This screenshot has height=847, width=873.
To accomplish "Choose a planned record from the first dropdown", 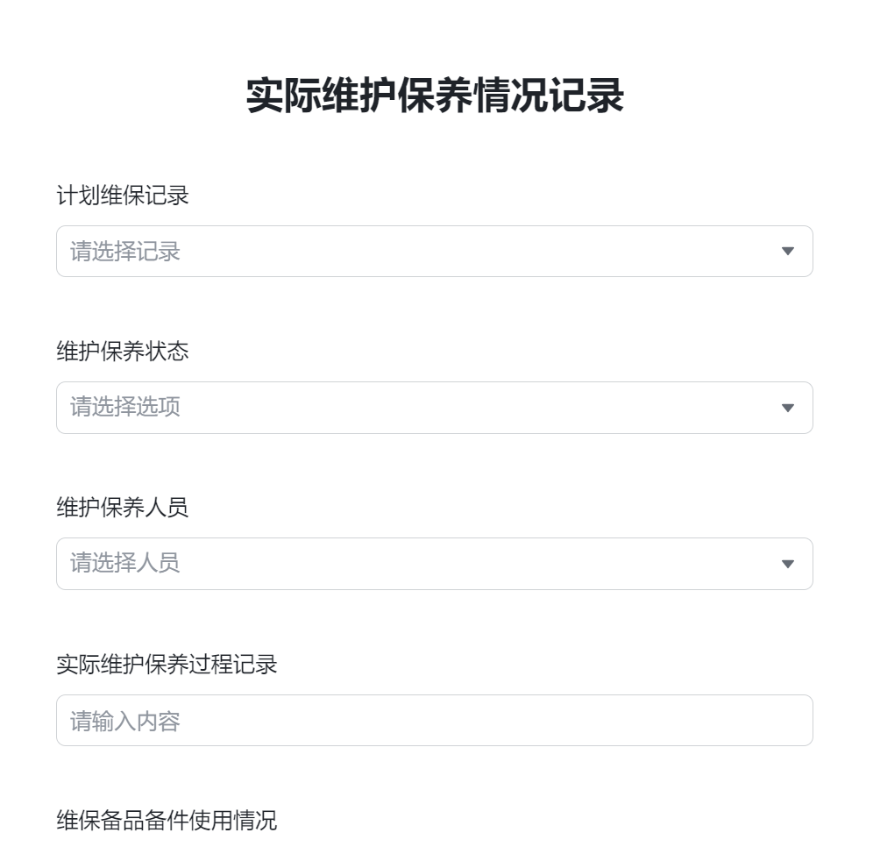I will tap(434, 252).
